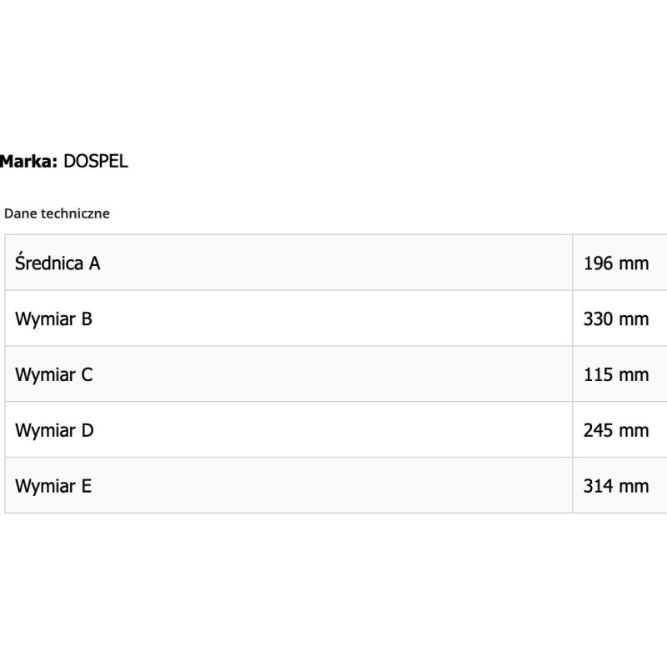Screen dimensions: 667x667
Task: Click the number 245 in Wymiar D row
Action: point(598,430)
